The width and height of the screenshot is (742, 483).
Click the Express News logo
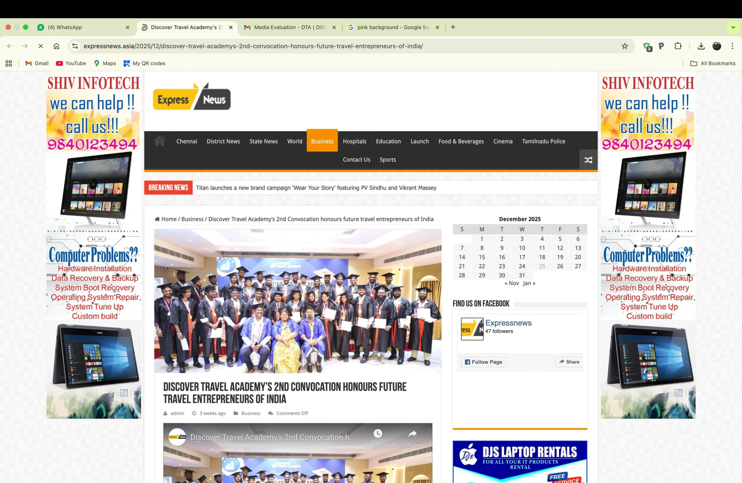click(192, 96)
